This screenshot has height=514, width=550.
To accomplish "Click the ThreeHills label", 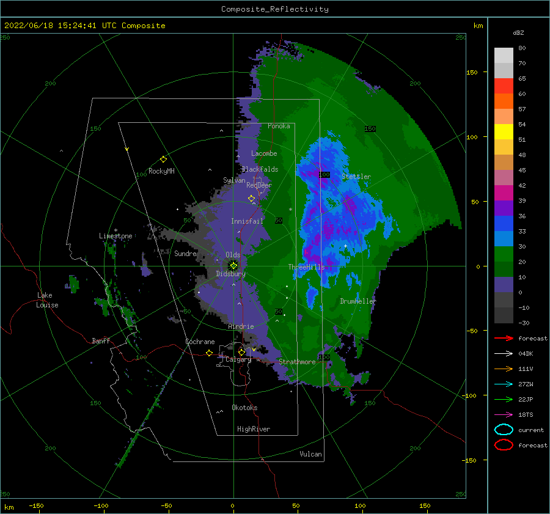I will click(307, 267).
